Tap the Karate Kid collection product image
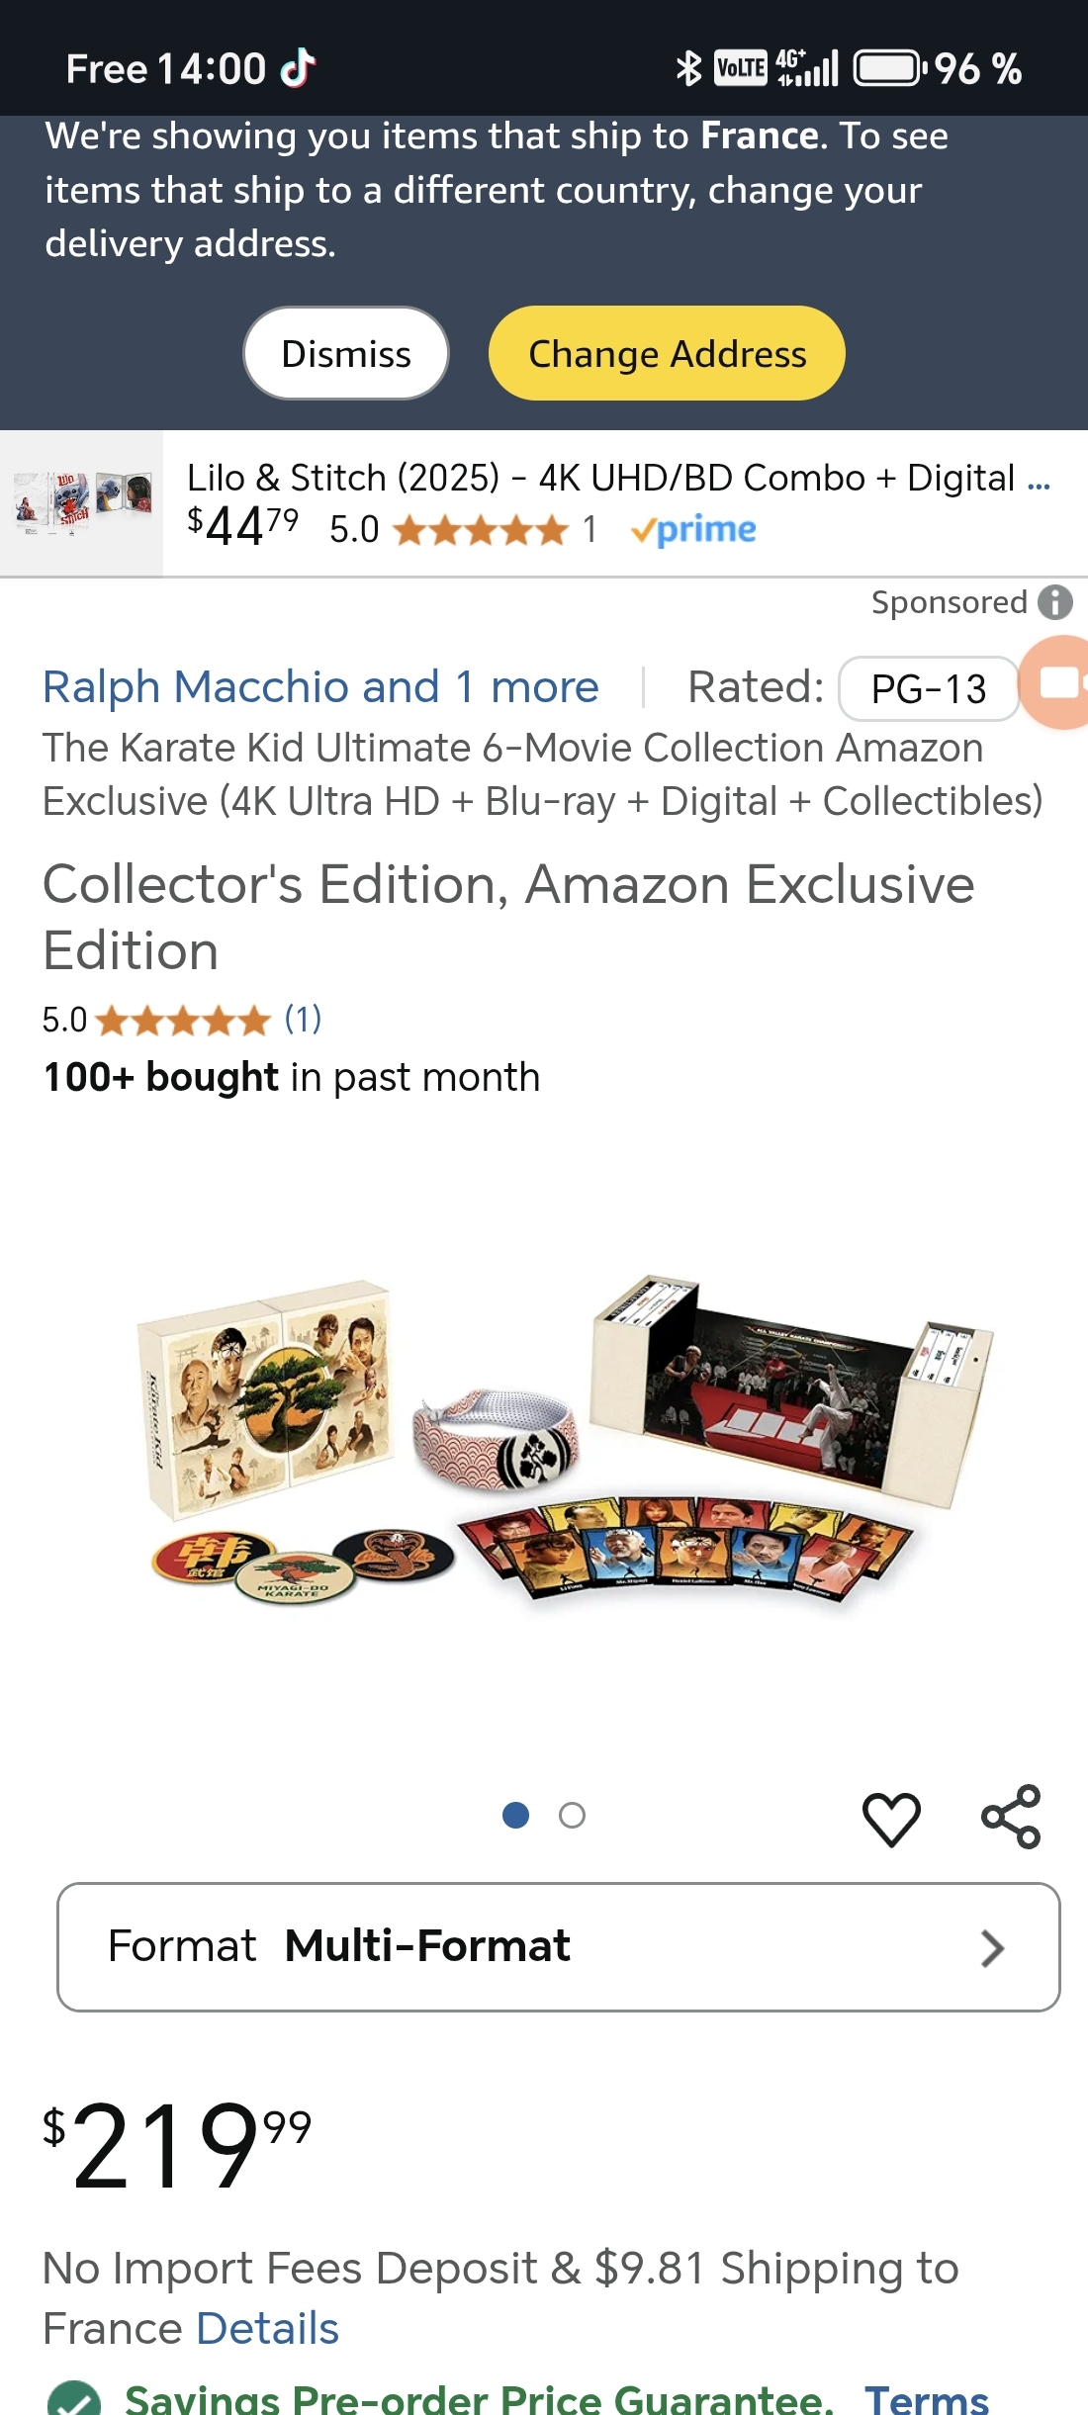This screenshot has width=1088, height=2415. (x=564, y=1437)
